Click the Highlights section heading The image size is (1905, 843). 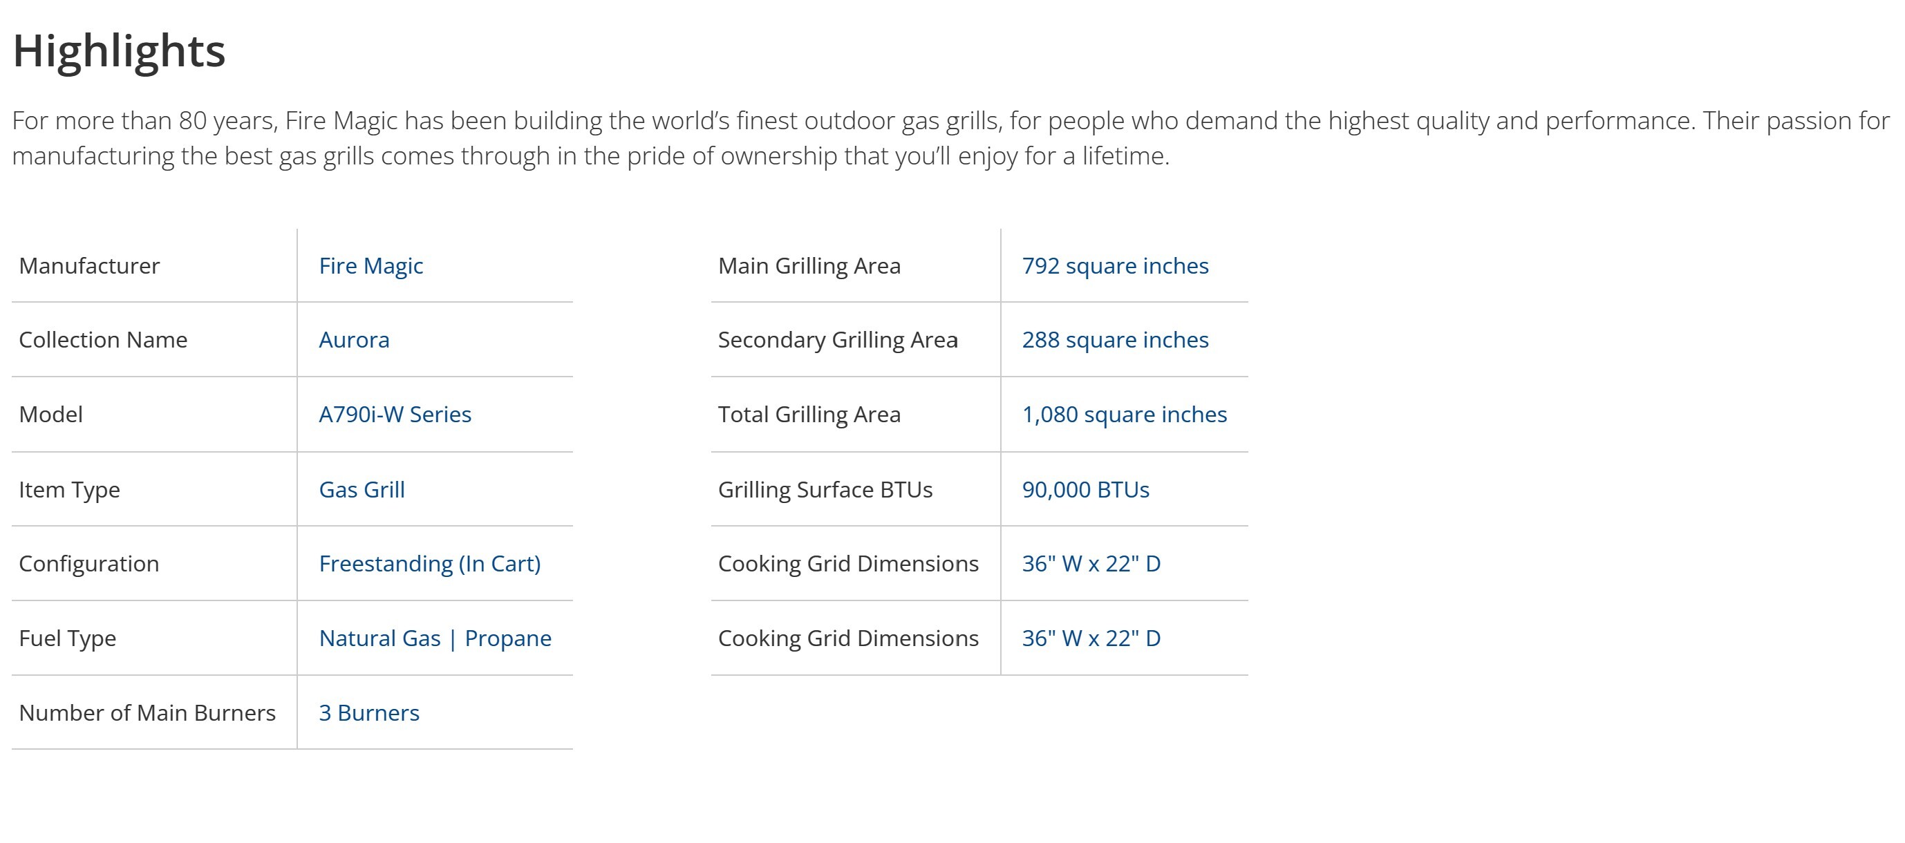pyautogui.click(x=119, y=51)
